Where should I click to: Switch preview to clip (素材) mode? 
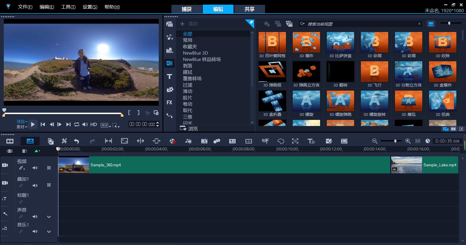coord(21,127)
